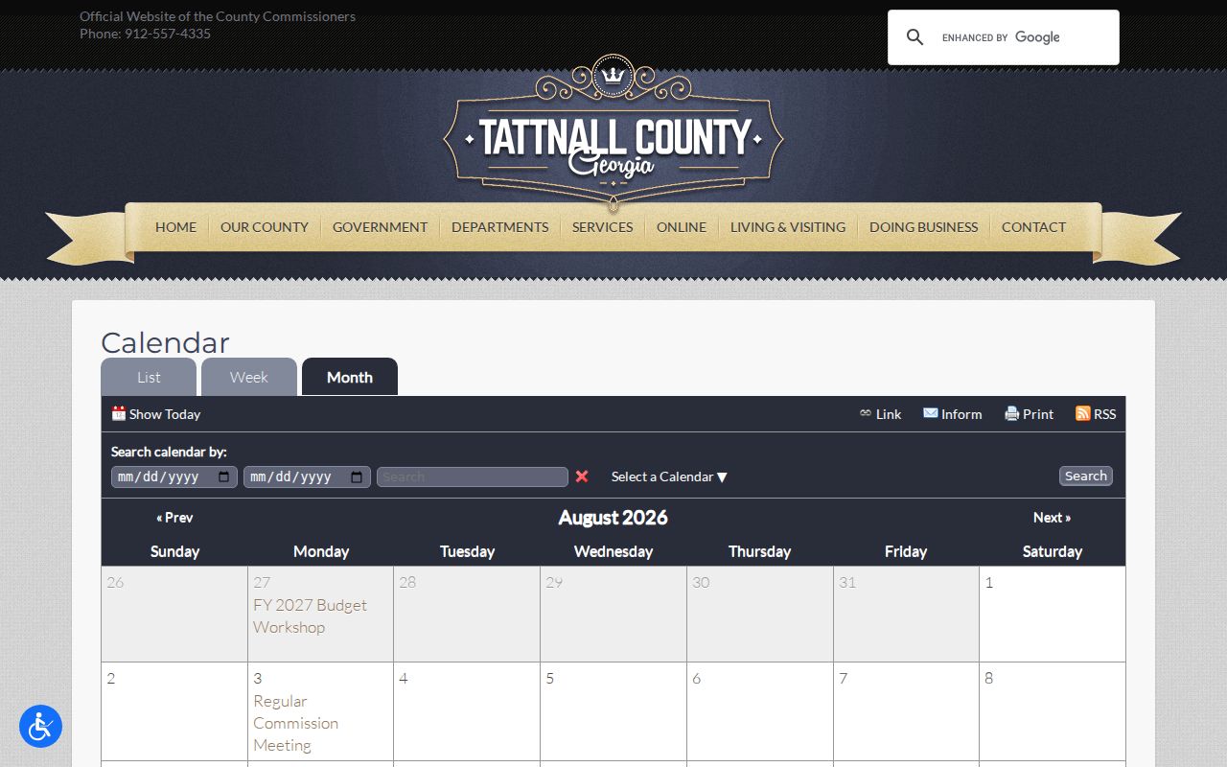Screen dimensions: 1227x767
Task: Click the Show Today link text
Action: click(x=165, y=414)
